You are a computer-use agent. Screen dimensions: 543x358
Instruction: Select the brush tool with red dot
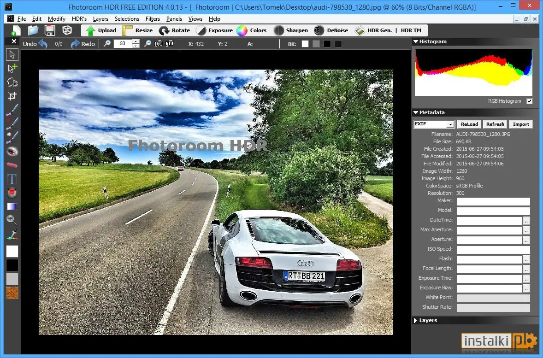[12, 123]
